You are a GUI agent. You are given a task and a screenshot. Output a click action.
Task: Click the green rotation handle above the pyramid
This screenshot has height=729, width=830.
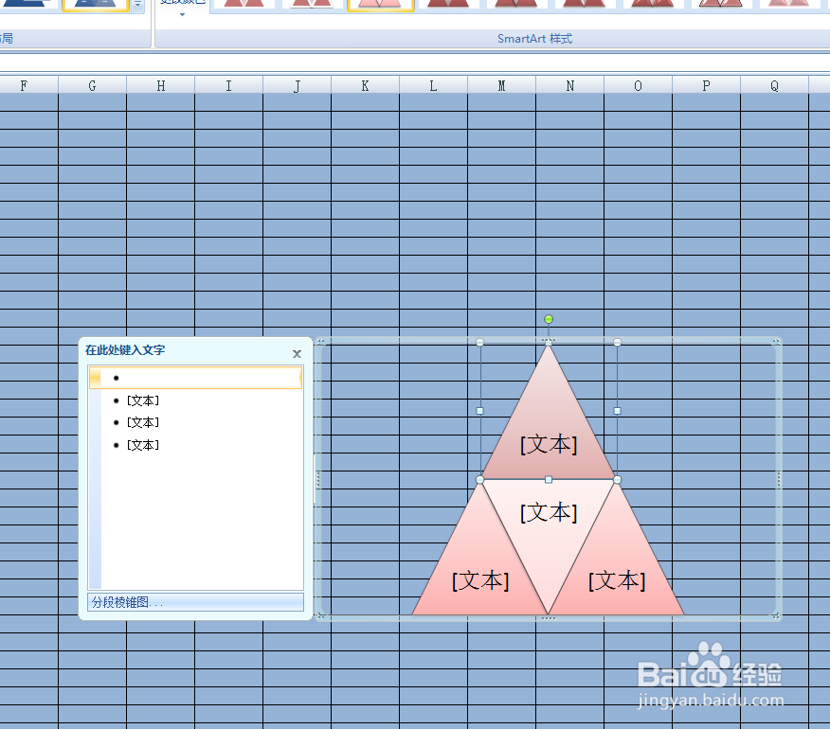click(x=549, y=319)
